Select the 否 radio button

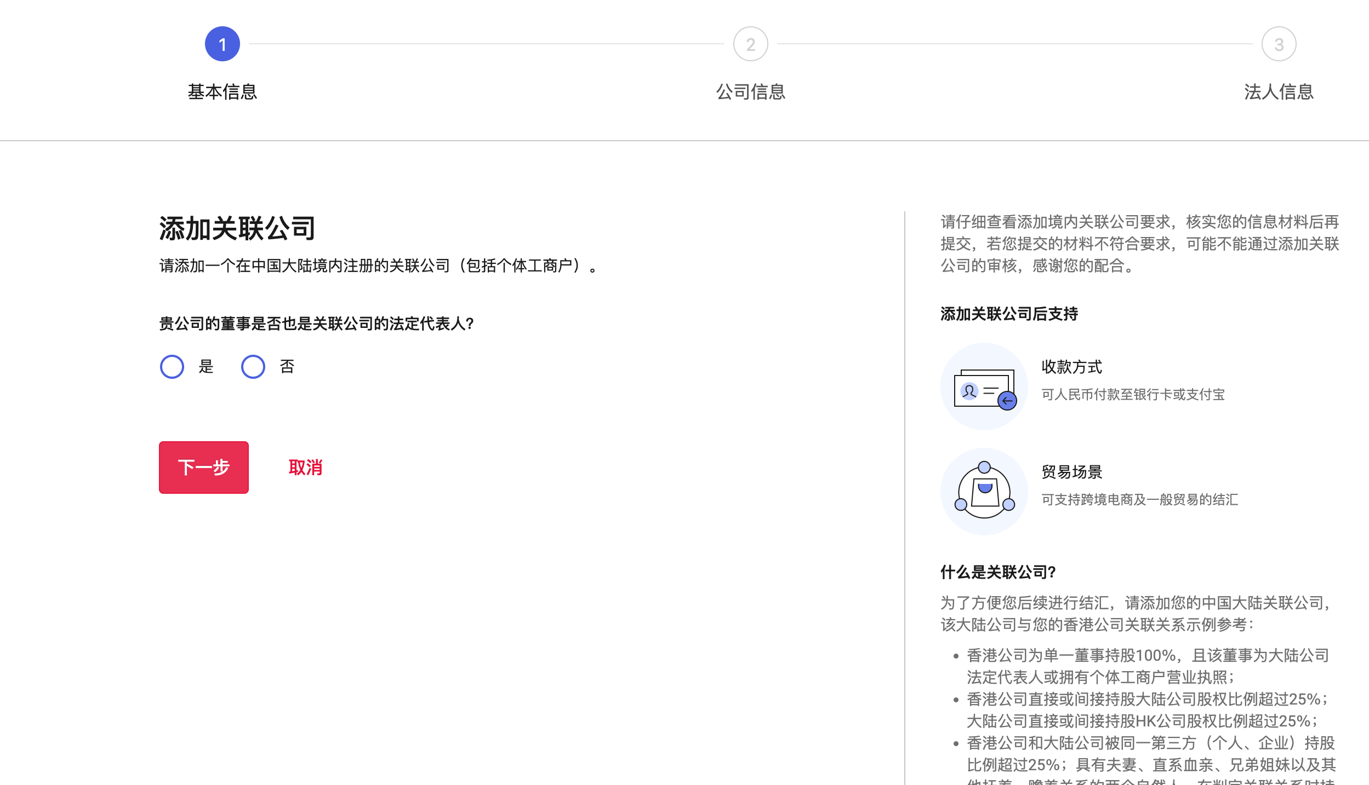(253, 367)
